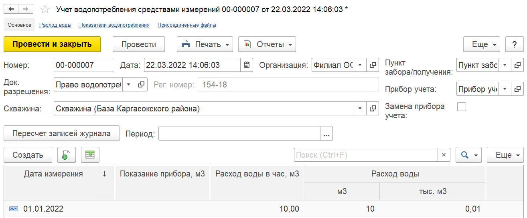
Task: Click the fill-table icon in table toolbar
Action: point(90,155)
